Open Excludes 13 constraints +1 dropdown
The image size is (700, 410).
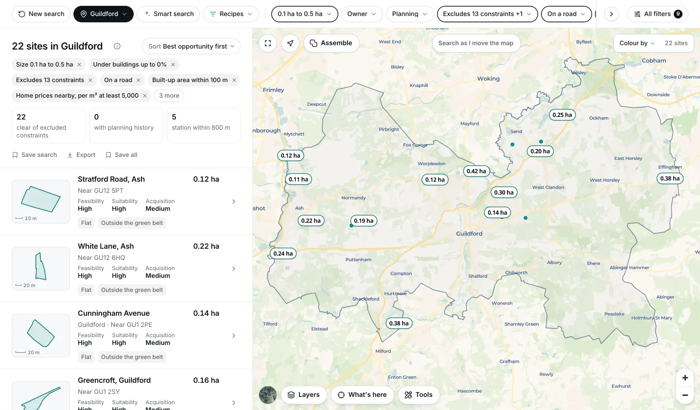pyautogui.click(x=488, y=14)
